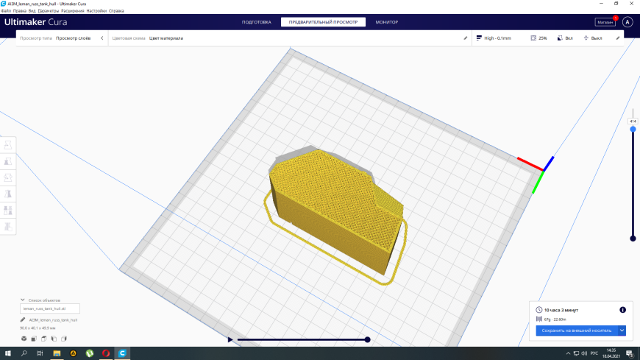Click pencil icon next to AI3M_leman_russ_tank_hull
The width and height of the screenshot is (640, 360).
(23, 320)
